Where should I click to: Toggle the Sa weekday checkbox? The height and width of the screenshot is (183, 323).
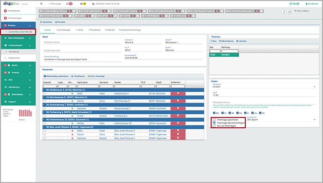click(252, 113)
